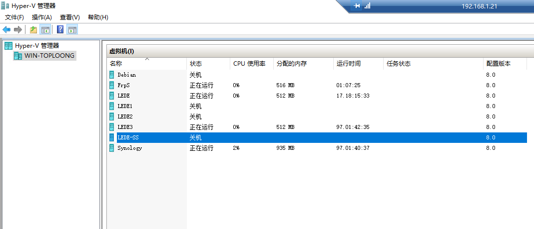Click uptime 97.01:42:35 of LEDE3
The height and width of the screenshot is (229, 534).
(353, 127)
